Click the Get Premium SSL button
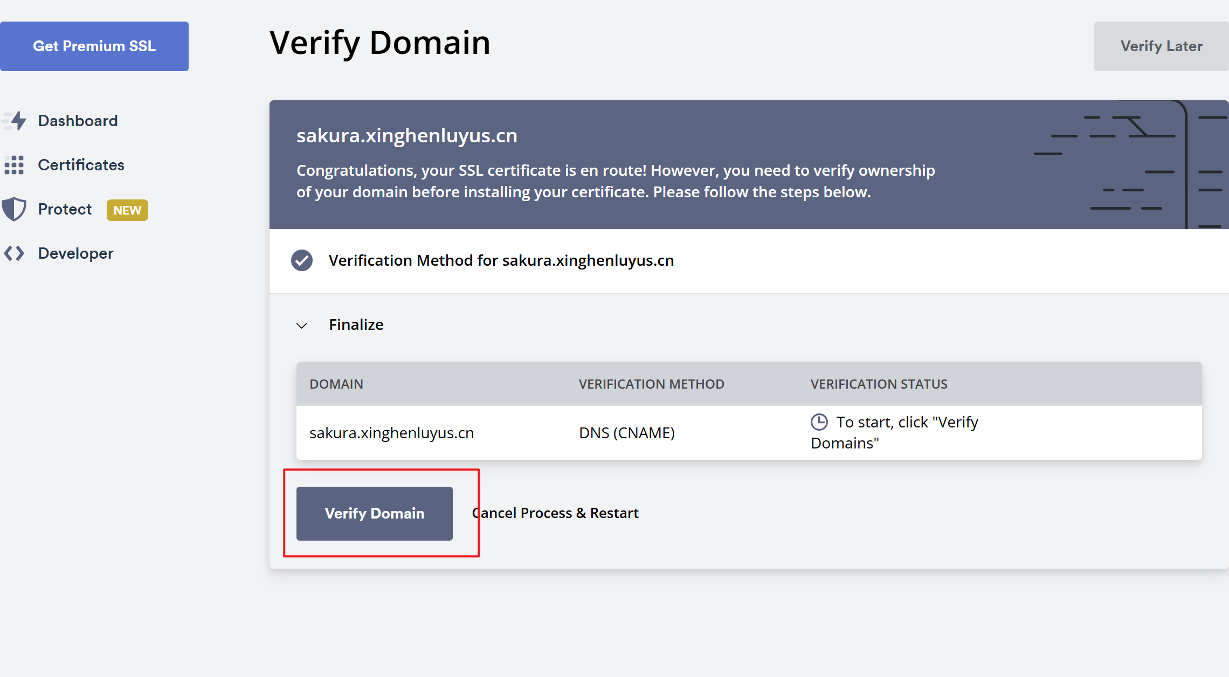 coord(94,46)
